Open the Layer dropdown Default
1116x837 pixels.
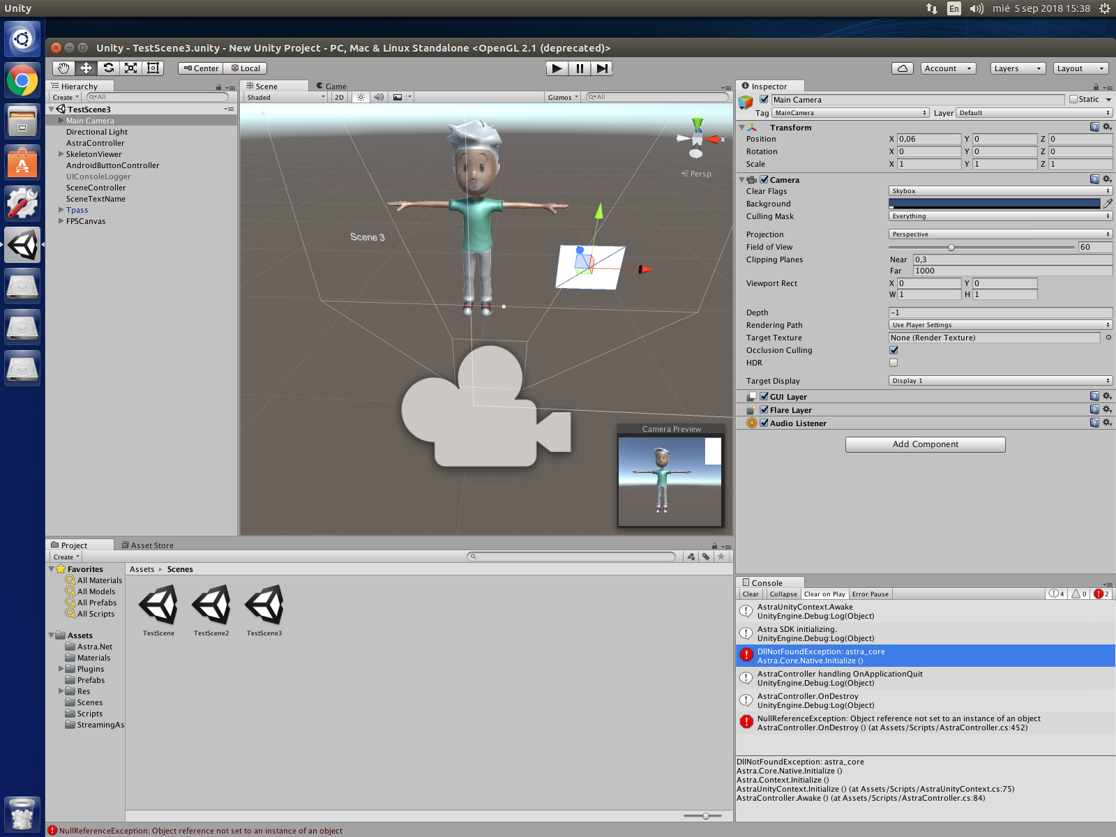[x=1034, y=113]
